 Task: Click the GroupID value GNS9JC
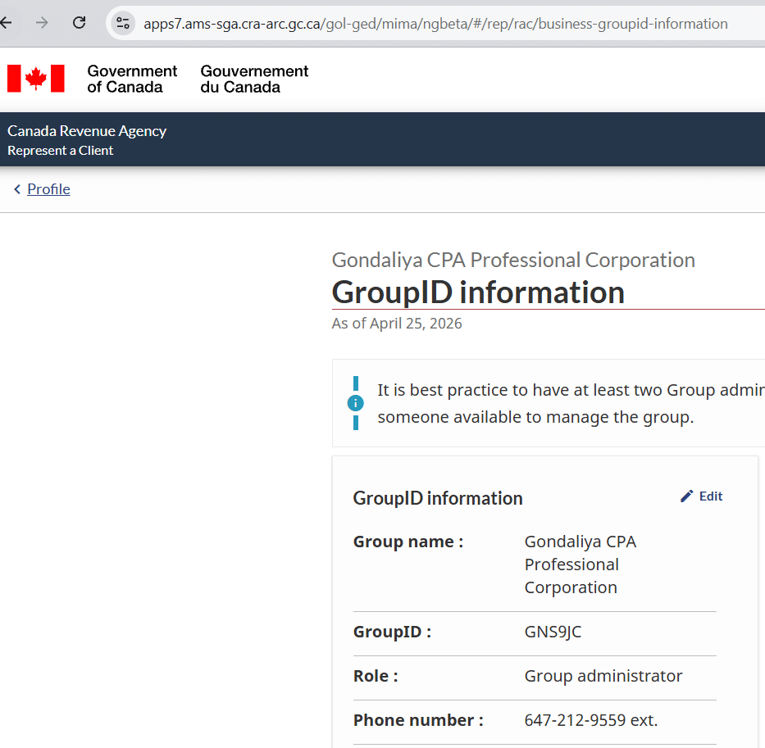pyautogui.click(x=553, y=632)
